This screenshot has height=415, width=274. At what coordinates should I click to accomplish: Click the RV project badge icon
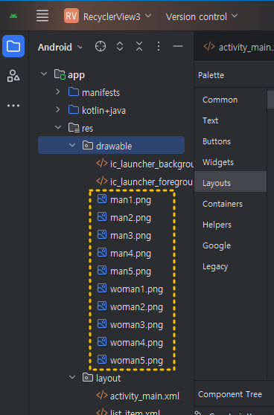[71, 16]
